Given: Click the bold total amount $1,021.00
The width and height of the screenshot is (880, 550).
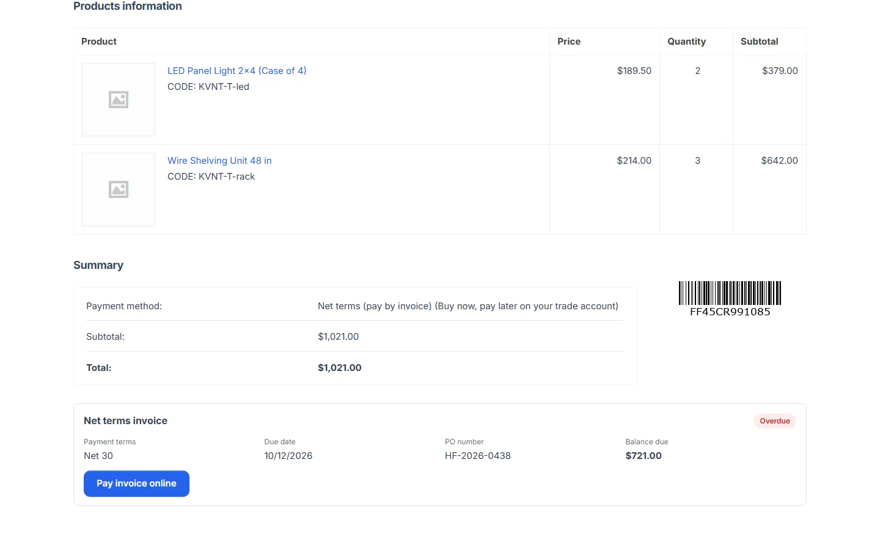Looking at the screenshot, I should (x=340, y=368).
